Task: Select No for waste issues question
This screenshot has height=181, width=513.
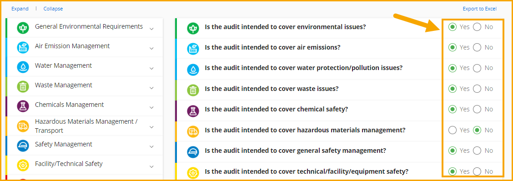Action: tap(477, 89)
